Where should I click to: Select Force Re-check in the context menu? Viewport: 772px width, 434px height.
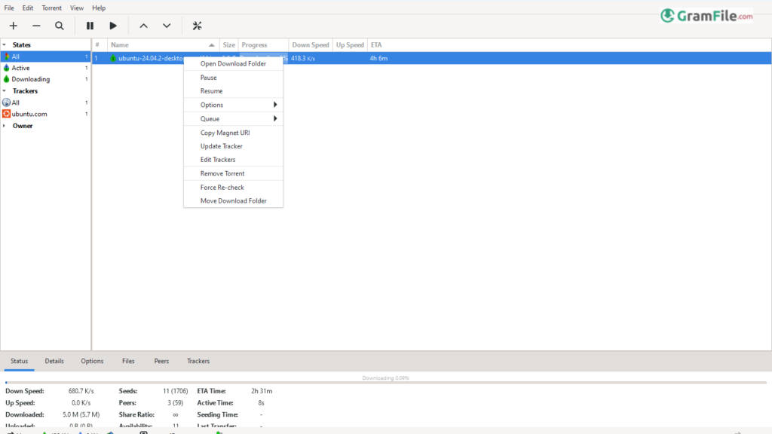tap(222, 188)
